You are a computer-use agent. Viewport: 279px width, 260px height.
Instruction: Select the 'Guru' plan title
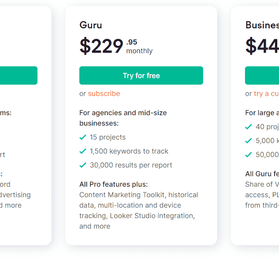pyautogui.click(x=90, y=25)
